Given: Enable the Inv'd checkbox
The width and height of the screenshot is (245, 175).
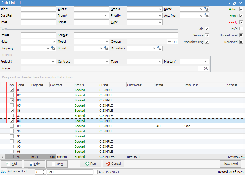Looking at the screenshot, I should (x=241, y=29).
